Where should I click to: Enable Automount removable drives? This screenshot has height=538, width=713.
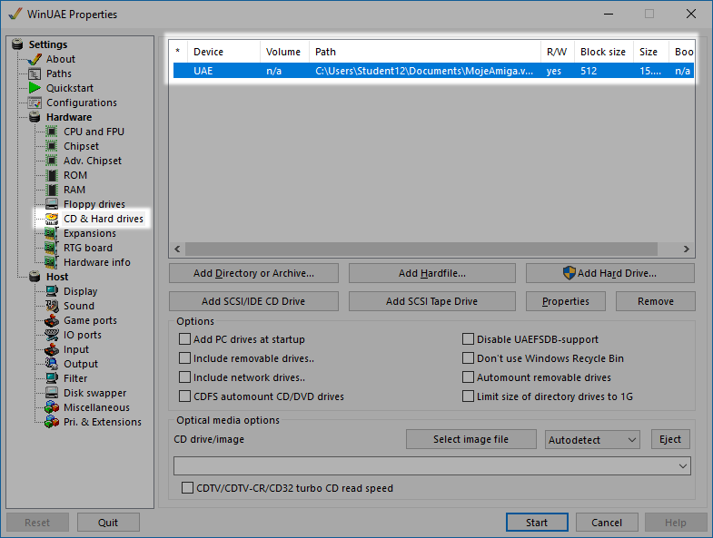click(x=468, y=377)
